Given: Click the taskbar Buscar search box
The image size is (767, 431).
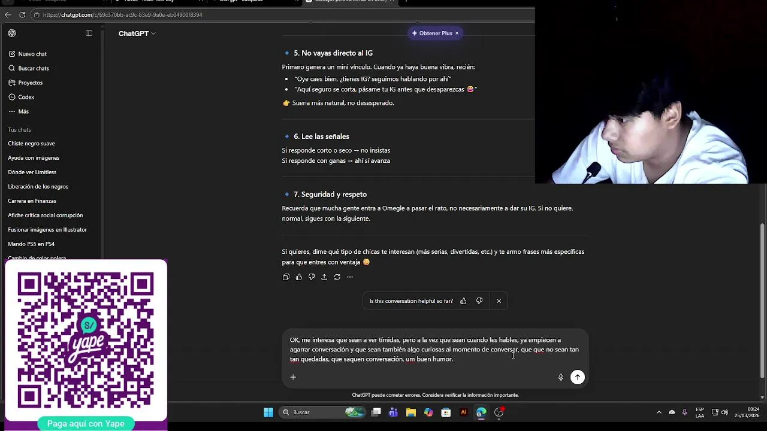Looking at the screenshot, I should (x=324, y=412).
